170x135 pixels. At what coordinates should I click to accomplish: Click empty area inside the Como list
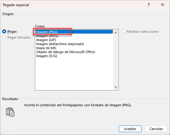[x=74, y=74]
